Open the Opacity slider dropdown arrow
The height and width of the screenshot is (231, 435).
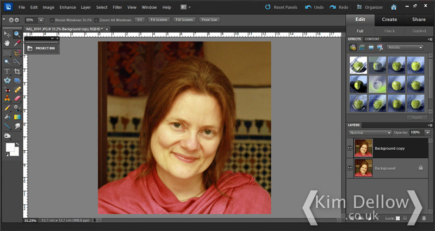427,132
